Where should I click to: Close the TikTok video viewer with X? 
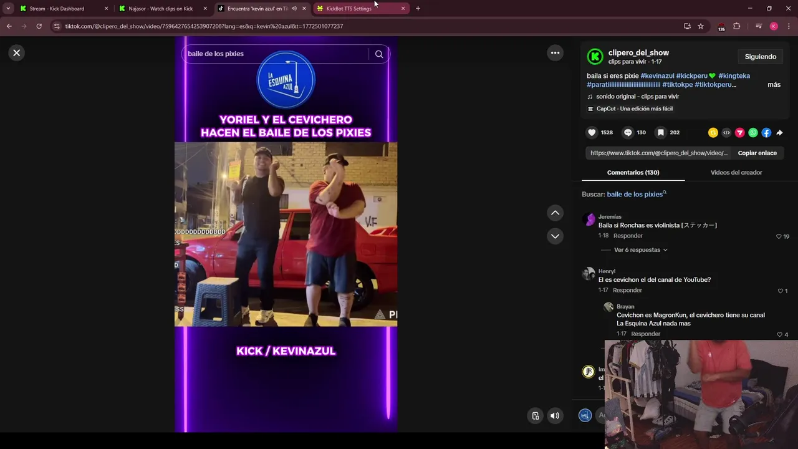[17, 53]
